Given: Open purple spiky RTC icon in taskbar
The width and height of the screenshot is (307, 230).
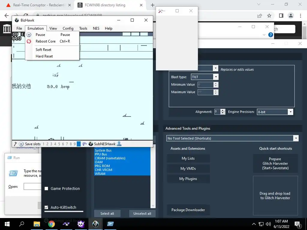Looking at the screenshot, I should (81, 224).
